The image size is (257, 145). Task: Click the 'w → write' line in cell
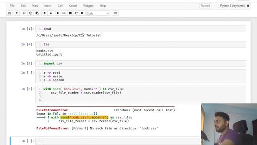pos(53,77)
